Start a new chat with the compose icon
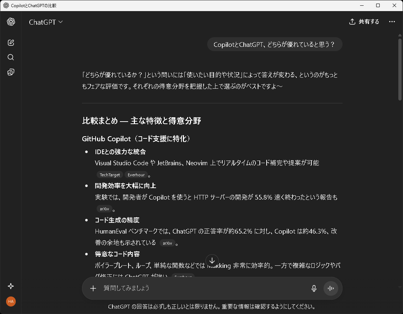Viewport: 403px width, 314px height. pyautogui.click(x=11, y=42)
